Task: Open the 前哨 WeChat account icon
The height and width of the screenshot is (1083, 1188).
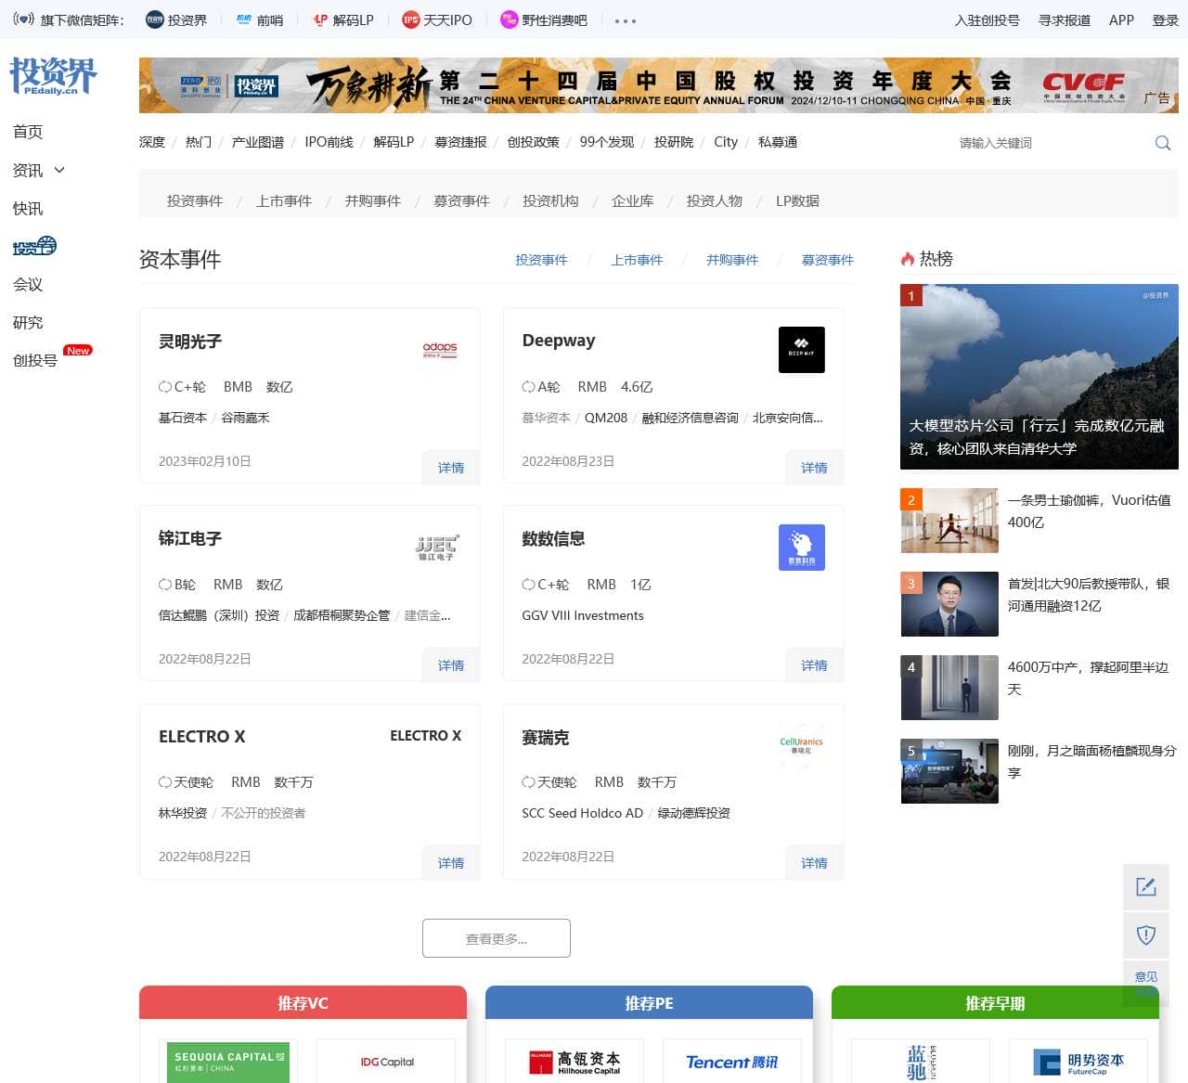Action: coord(244,19)
